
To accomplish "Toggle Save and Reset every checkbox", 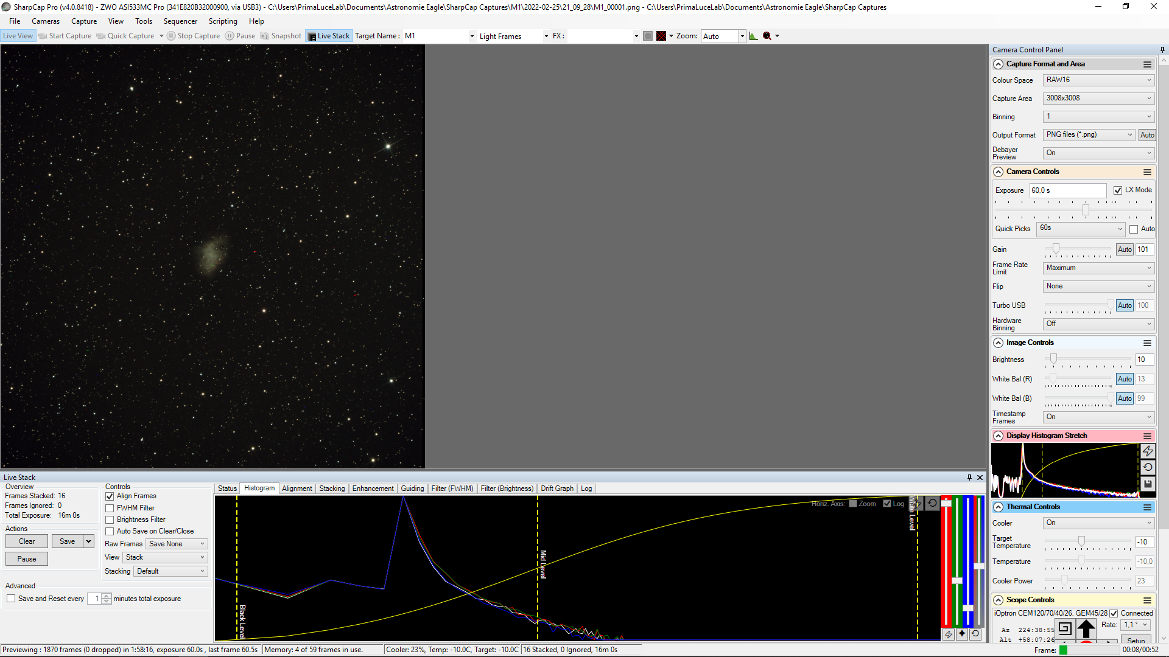I will click(11, 599).
